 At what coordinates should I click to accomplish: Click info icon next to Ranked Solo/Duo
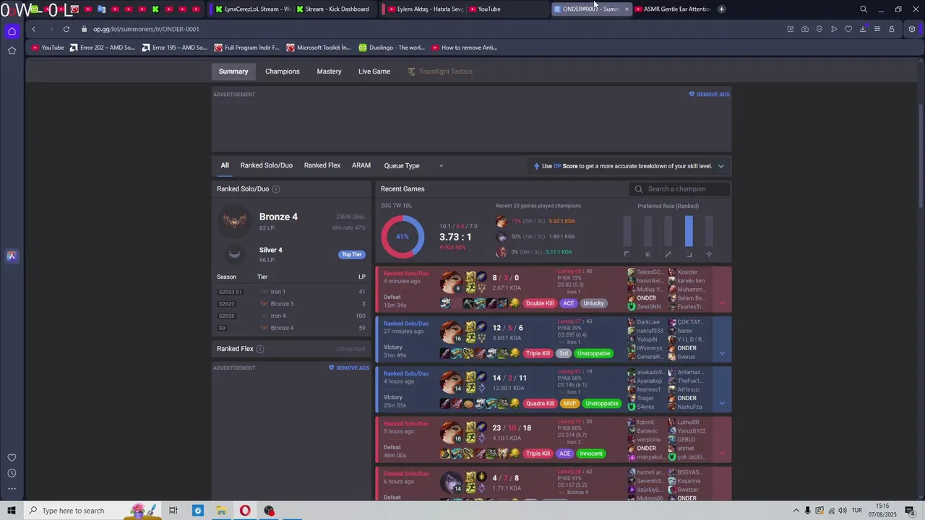pyautogui.click(x=276, y=189)
